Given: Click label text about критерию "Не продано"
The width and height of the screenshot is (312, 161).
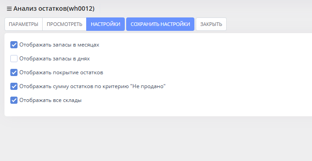Looking at the screenshot, I should [92, 86].
